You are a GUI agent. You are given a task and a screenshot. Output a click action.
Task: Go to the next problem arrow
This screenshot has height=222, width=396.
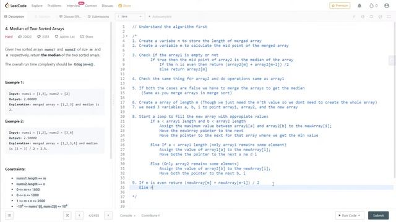[108, 215]
